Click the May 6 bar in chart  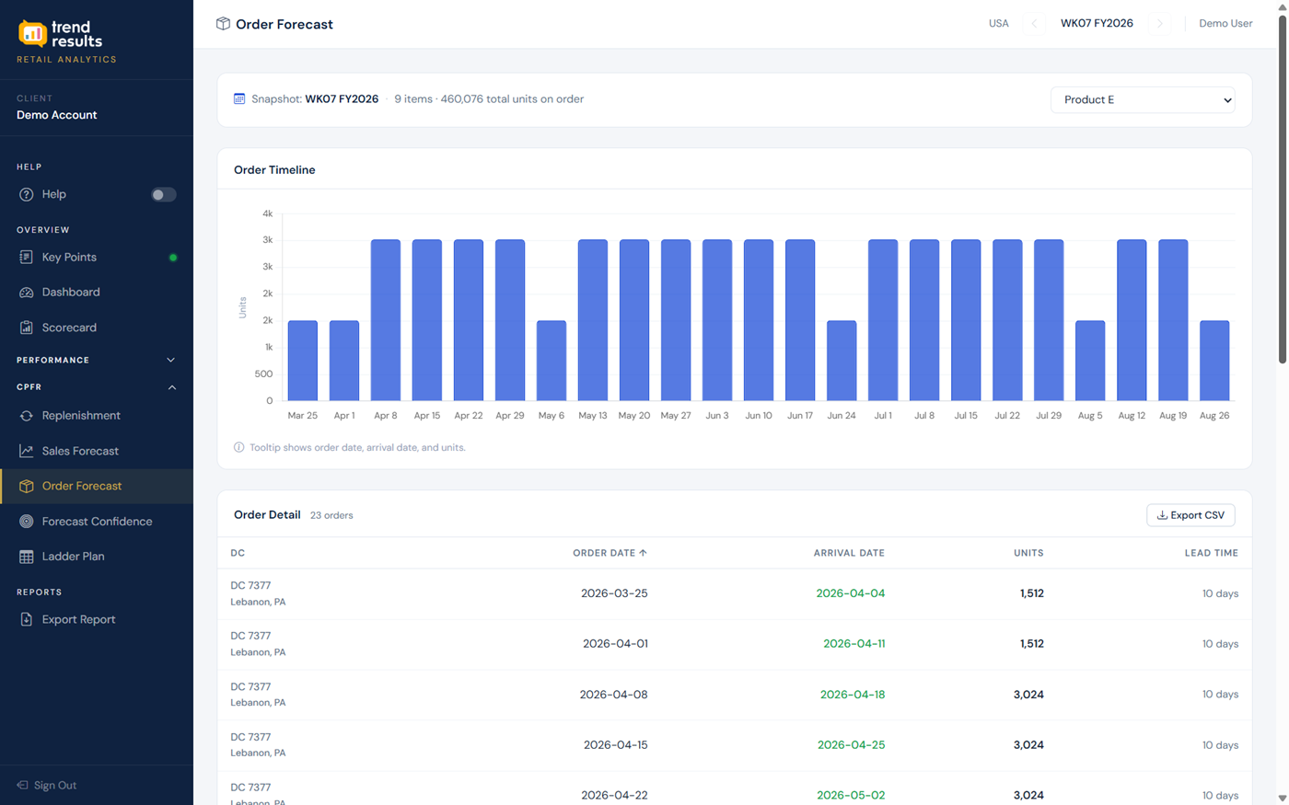pyautogui.click(x=552, y=361)
